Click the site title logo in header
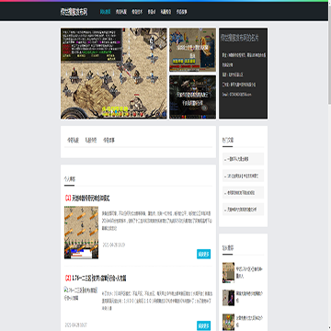 tap(74, 12)
